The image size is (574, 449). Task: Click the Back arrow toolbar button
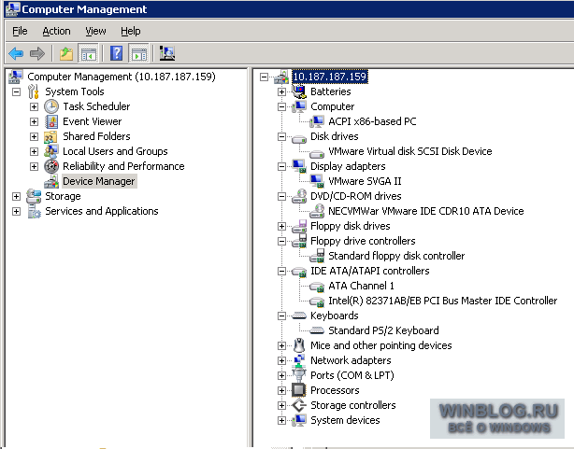[16, 54]
